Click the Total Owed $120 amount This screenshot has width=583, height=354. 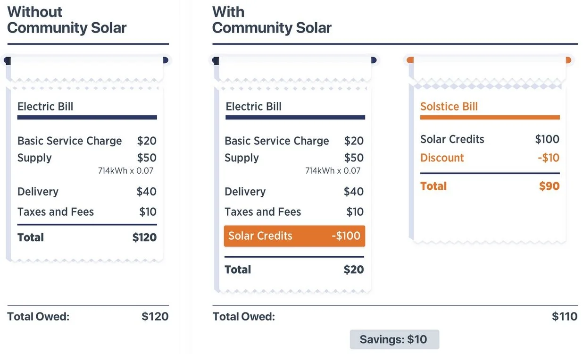point(155,316)
